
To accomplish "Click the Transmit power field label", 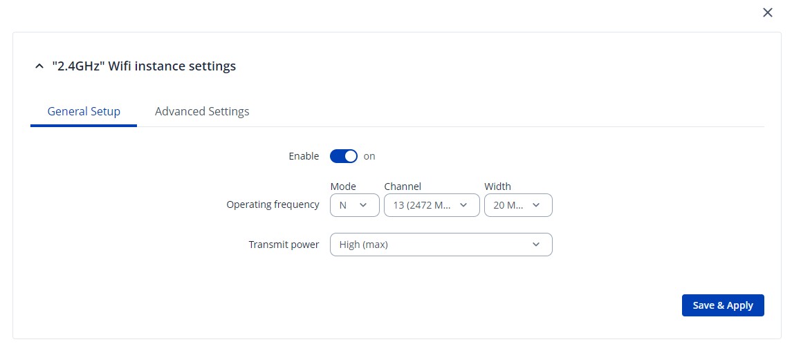I will tap(284, 245).
